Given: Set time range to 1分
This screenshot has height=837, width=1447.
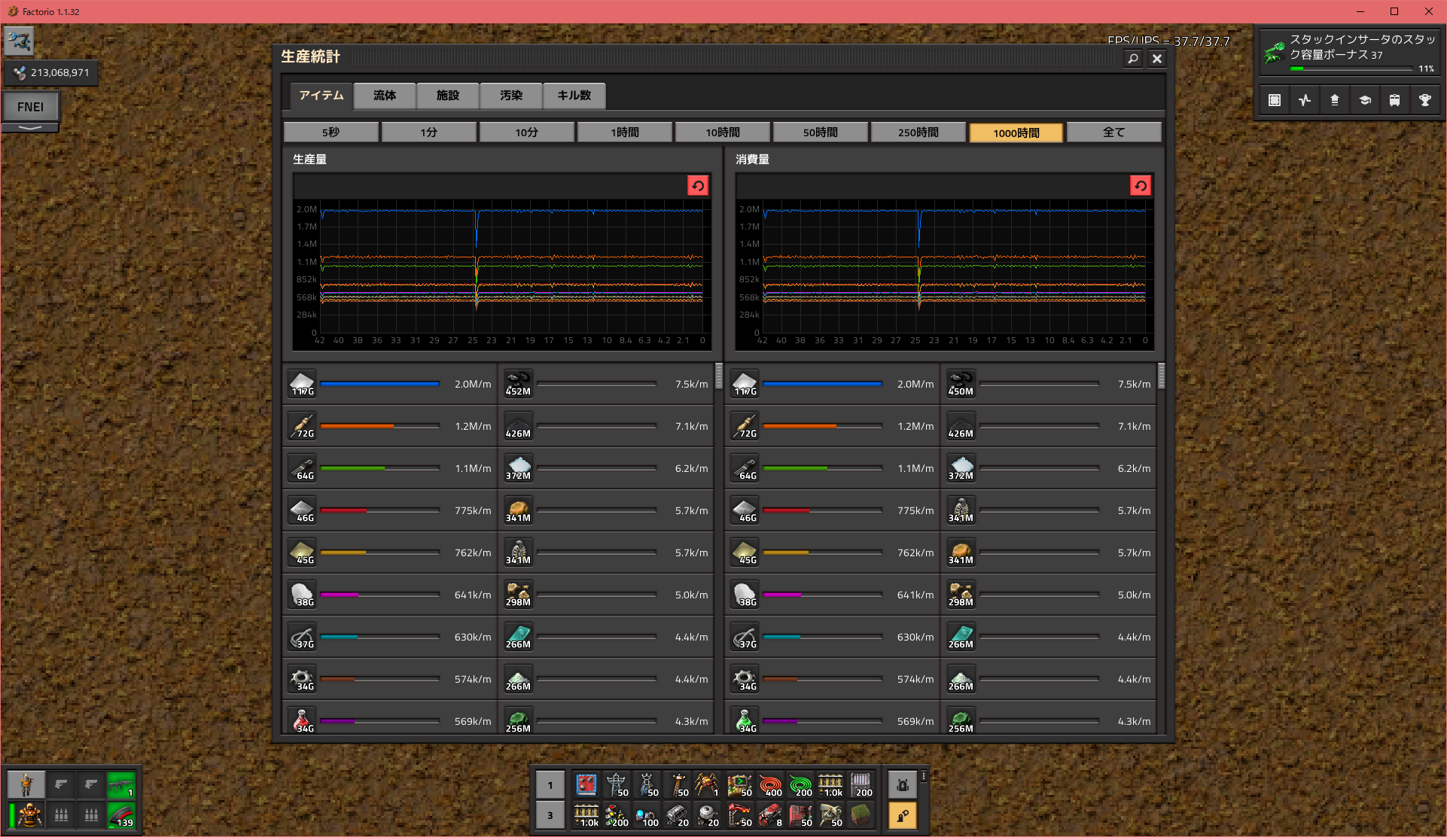Looking at the screenshot, I should [429, 132].
